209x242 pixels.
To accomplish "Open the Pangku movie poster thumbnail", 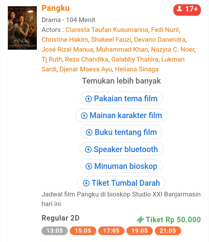I will coord(22,28).
